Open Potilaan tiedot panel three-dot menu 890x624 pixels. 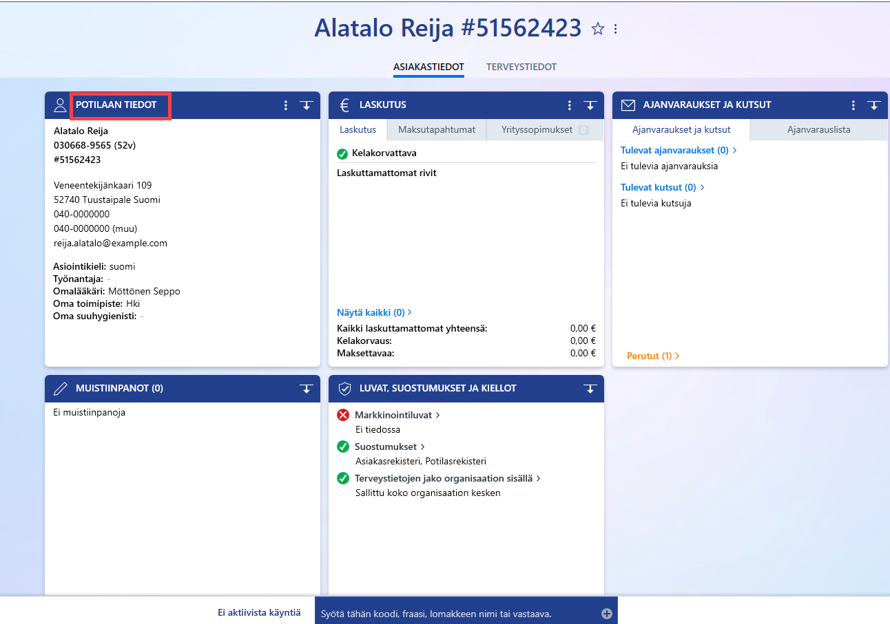click(x=286, y=105)
